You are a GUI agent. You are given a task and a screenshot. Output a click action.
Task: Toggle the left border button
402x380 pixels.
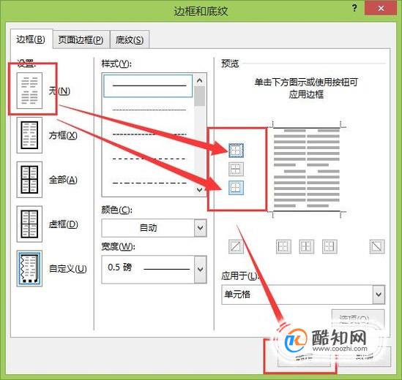(283, 246)
